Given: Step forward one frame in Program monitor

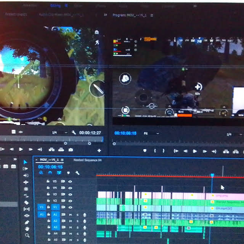Looking at the screenshot, I should (x=205, y=151).
